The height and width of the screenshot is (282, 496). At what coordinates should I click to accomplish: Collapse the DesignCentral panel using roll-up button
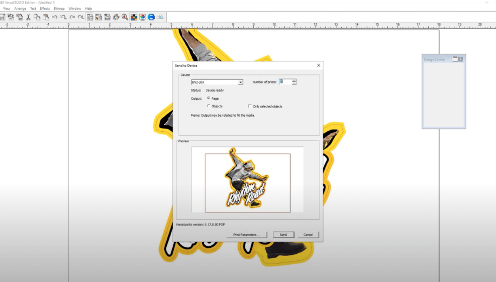click(455, 59)
